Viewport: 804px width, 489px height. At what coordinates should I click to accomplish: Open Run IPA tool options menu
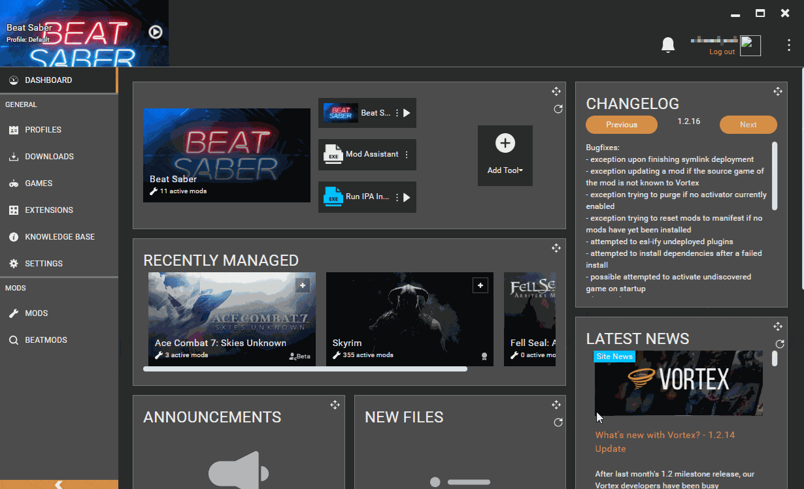coord(397,197)
